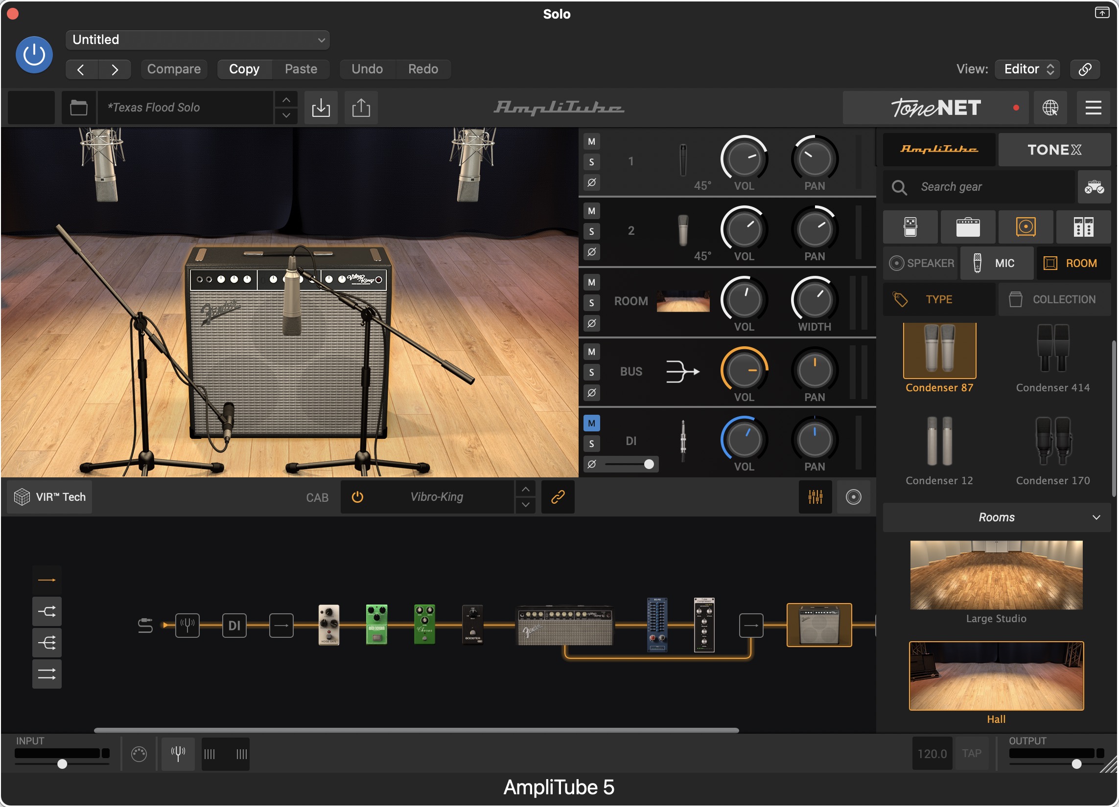The width and height of the screenshot is (1119, 807).
Task: Select the noise gate pedal in chain
Action: [328, 625]
